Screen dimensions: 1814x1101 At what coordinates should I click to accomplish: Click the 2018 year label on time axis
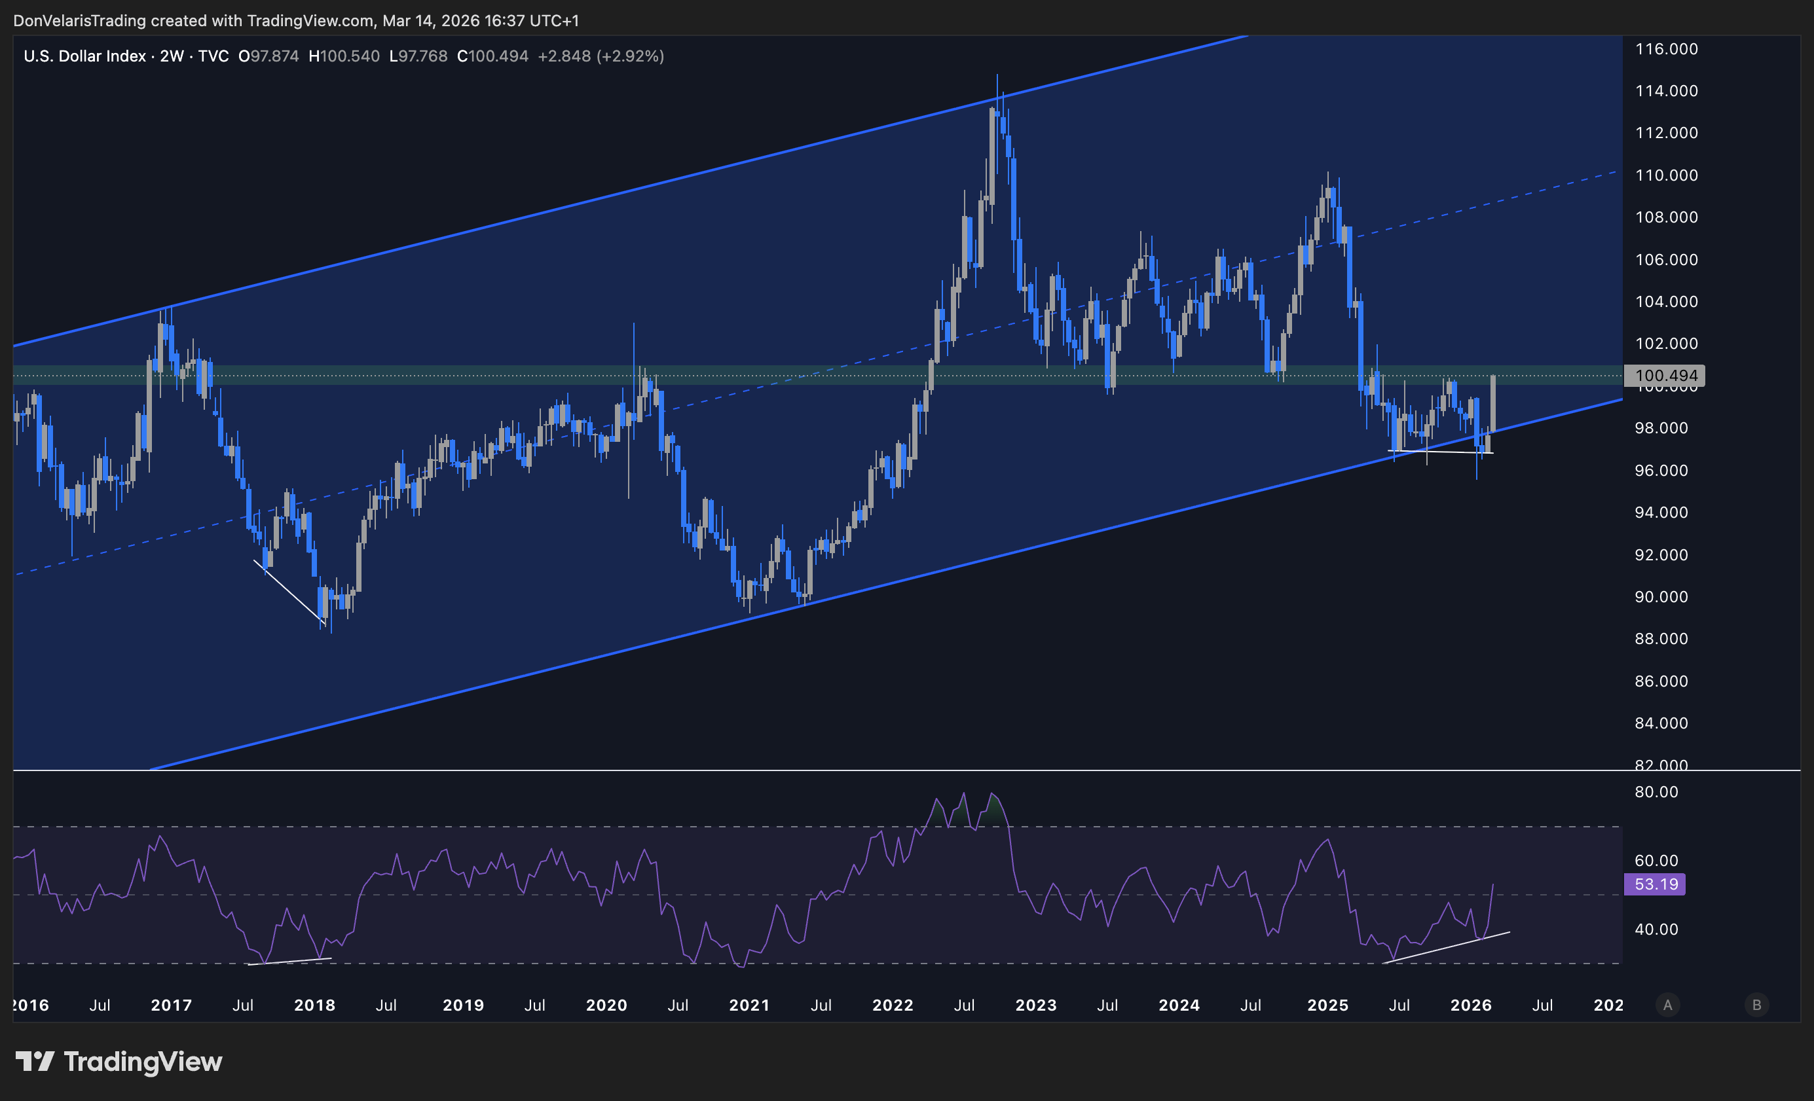pyautogui.click(x=314, y=1005)
